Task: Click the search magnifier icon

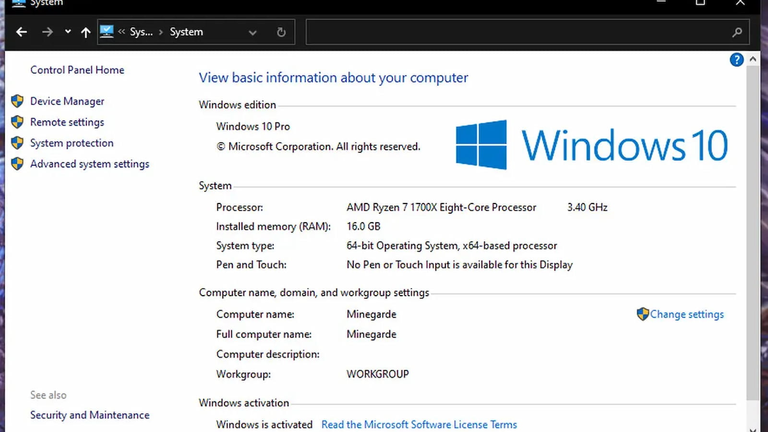Action: click(737, 32)
